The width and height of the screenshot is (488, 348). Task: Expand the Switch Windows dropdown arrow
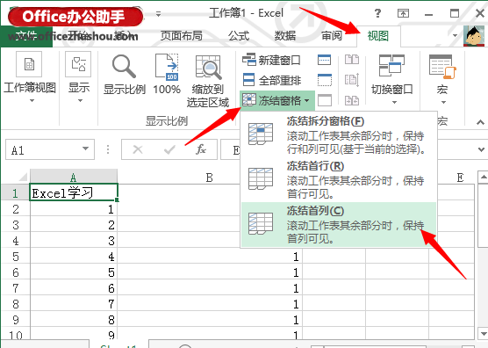coord(394,103)
